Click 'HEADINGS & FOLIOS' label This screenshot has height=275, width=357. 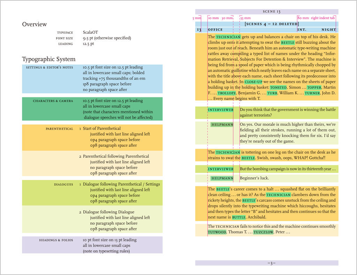tap(56, 240)
